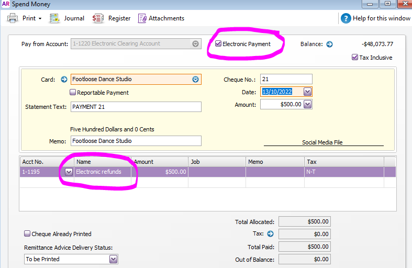Click the Cheque No. field
412x268 pixels.
coord(286,80)
